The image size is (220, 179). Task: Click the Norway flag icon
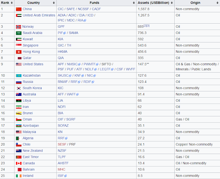tap(18, 27)
